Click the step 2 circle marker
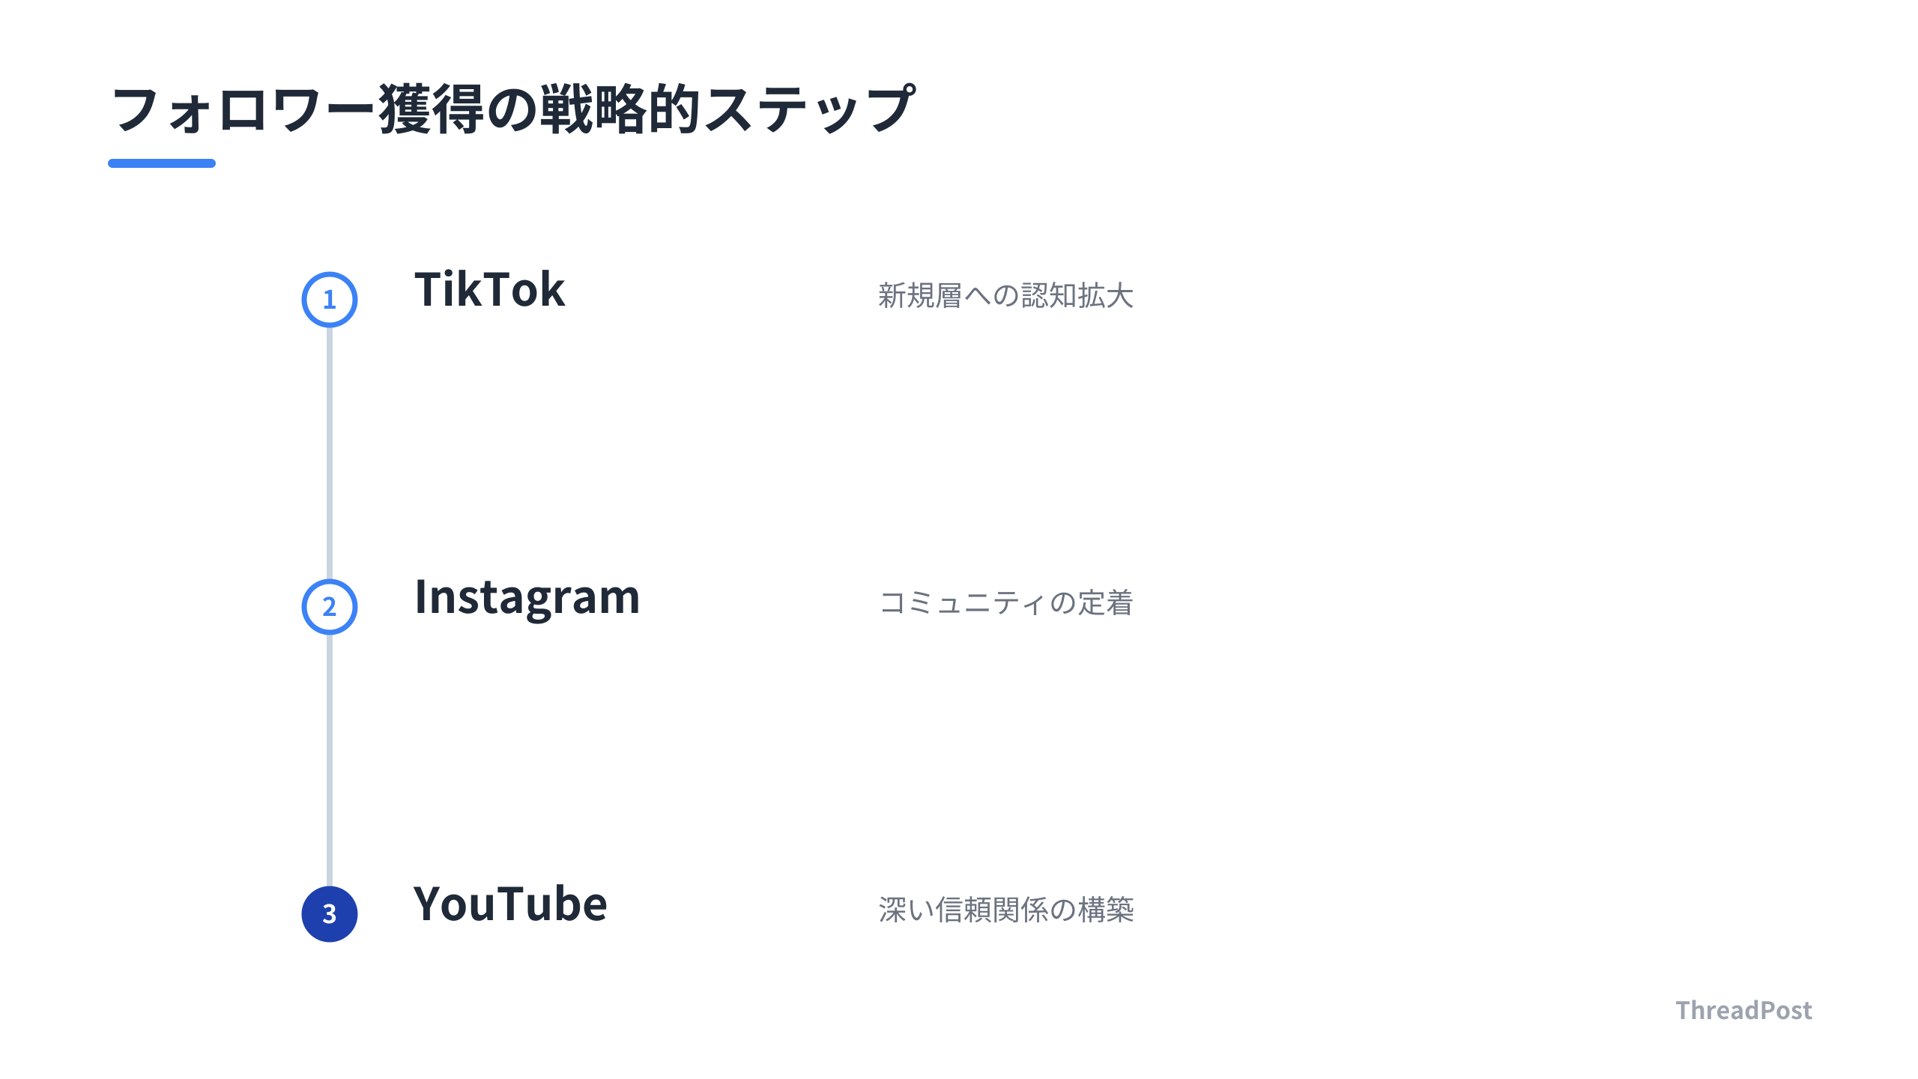Screen dimensions: 1918x1079 [330, 607]
